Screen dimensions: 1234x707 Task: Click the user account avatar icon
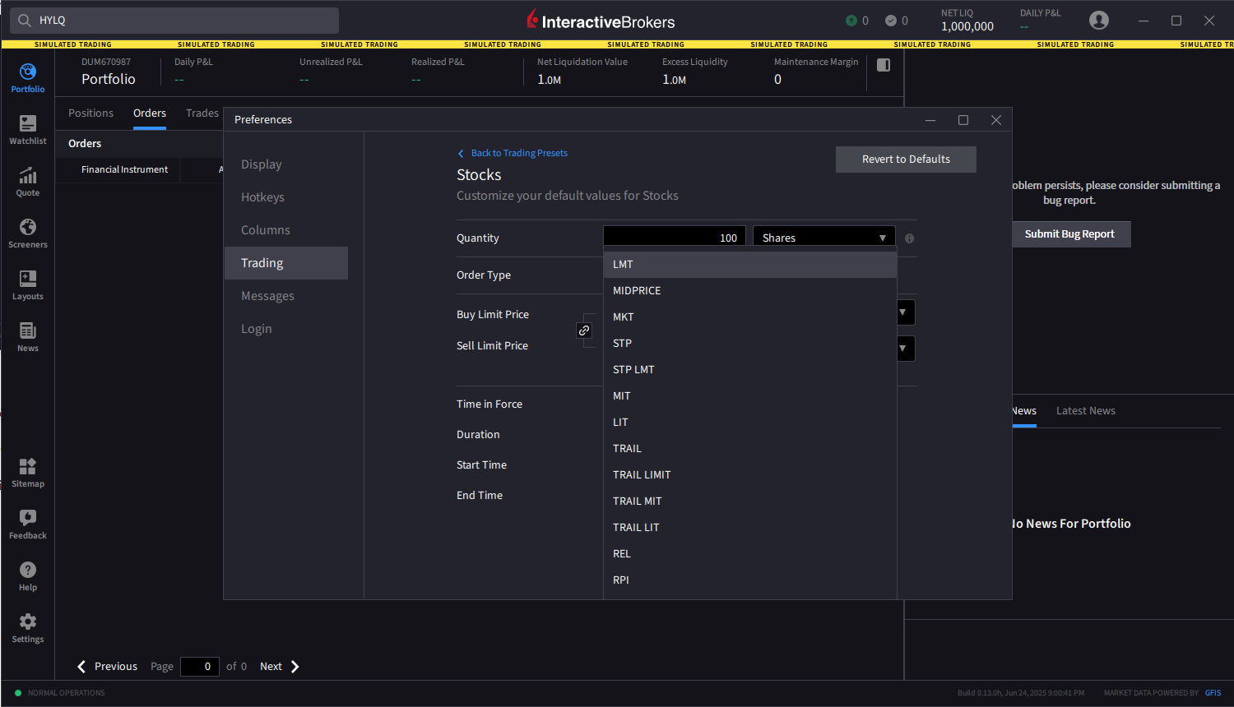click(1098, 21)
